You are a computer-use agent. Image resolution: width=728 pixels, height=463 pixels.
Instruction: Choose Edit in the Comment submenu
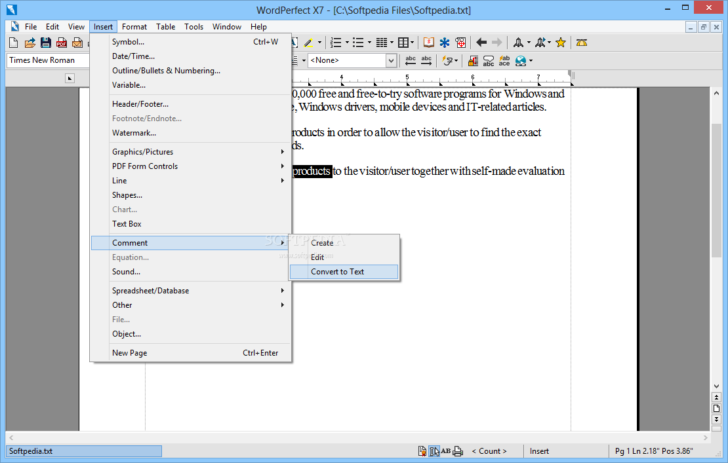tap(344, 257)
